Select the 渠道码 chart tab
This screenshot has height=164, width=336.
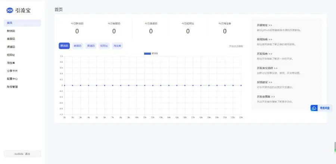(91, 46)
